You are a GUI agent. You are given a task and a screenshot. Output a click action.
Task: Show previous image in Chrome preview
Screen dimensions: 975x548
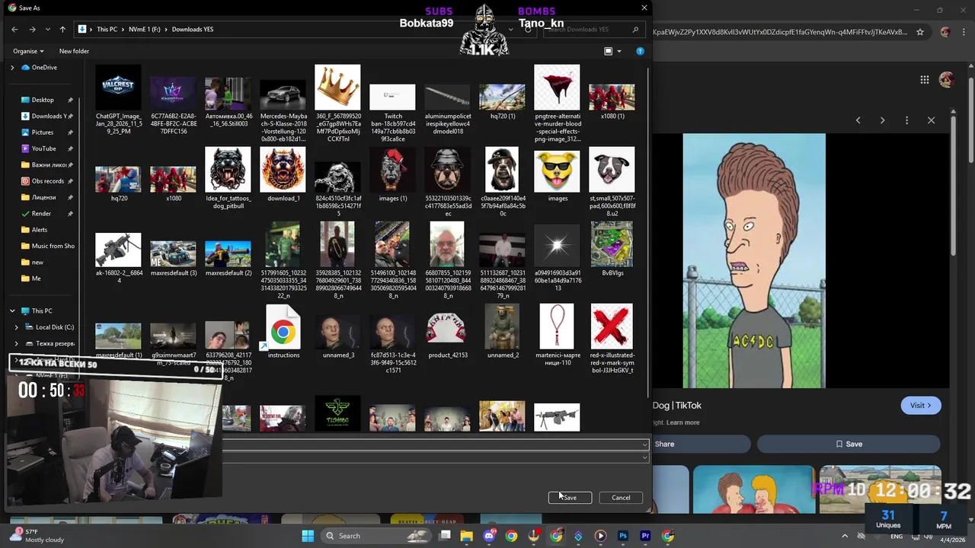858,120
